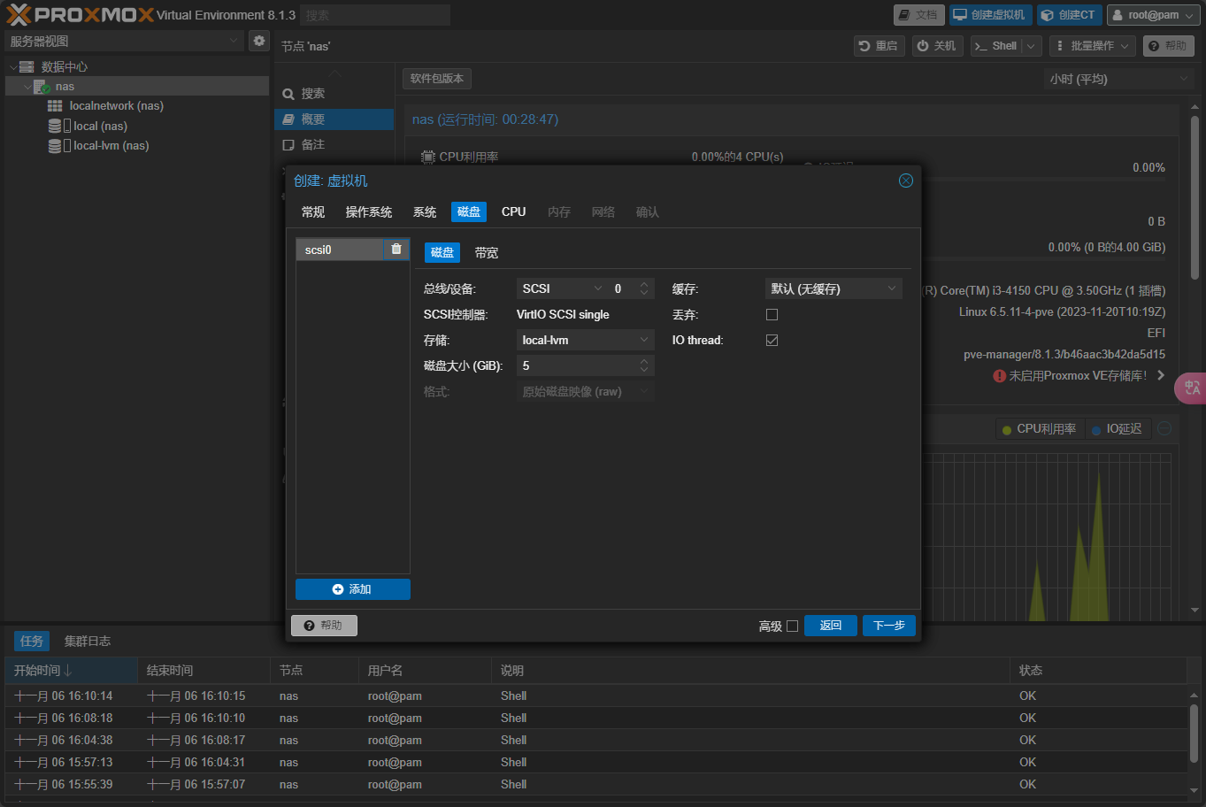Expand the Cache mode dropdown
The width and height of the screenshot is (1206, 807).
833,289
